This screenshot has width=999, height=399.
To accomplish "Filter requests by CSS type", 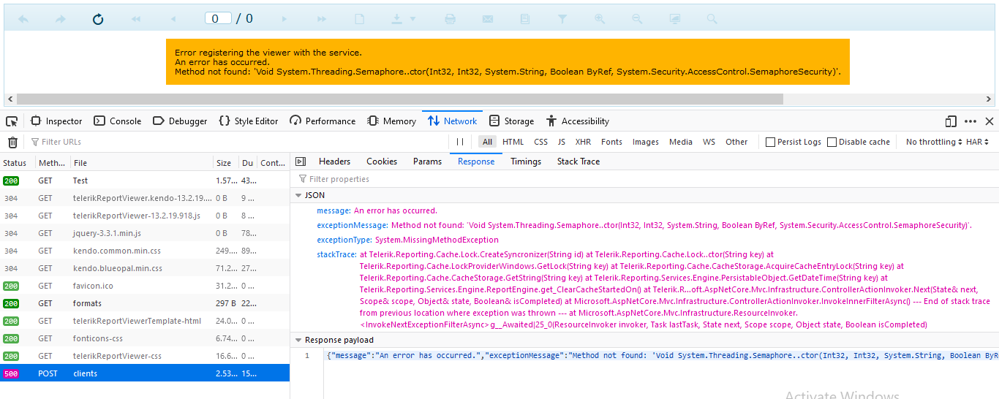I will point(540,142).
